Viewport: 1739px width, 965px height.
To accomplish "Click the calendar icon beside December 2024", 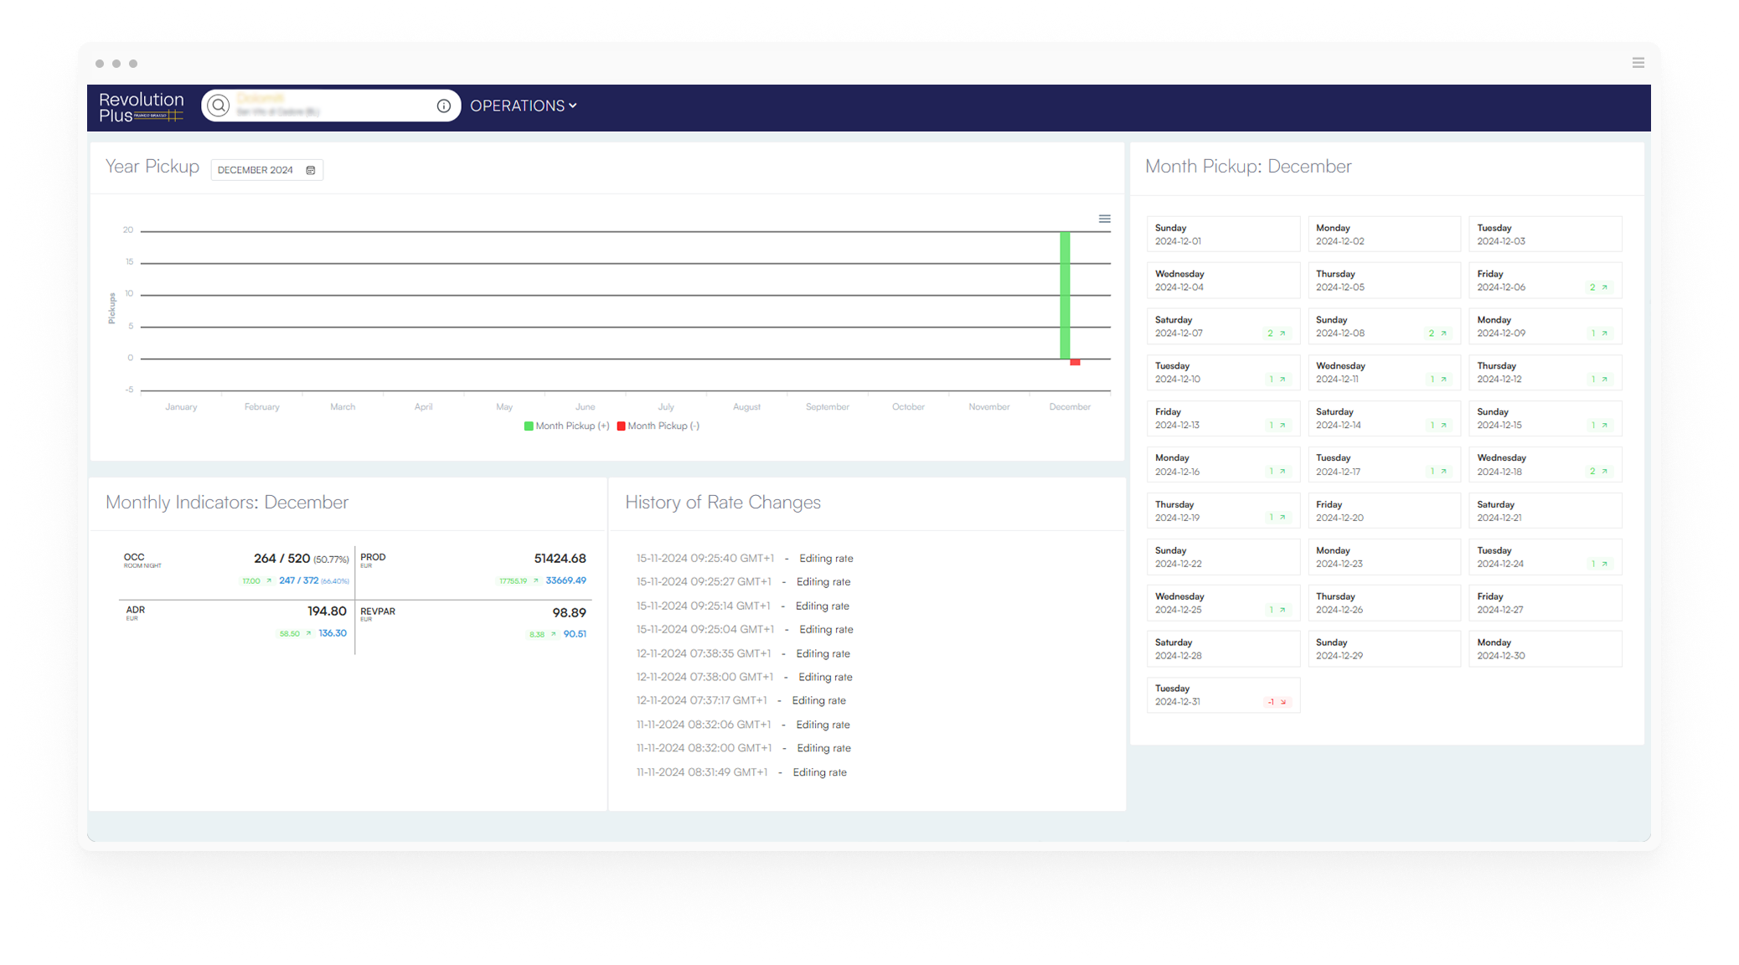I will [311, 170].
